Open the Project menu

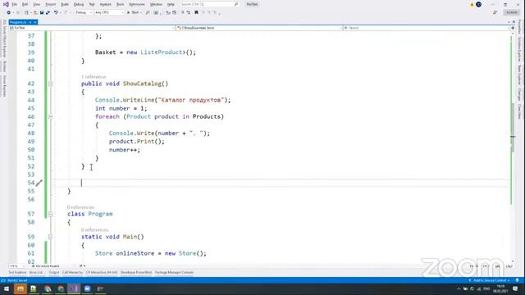point(51,4)
